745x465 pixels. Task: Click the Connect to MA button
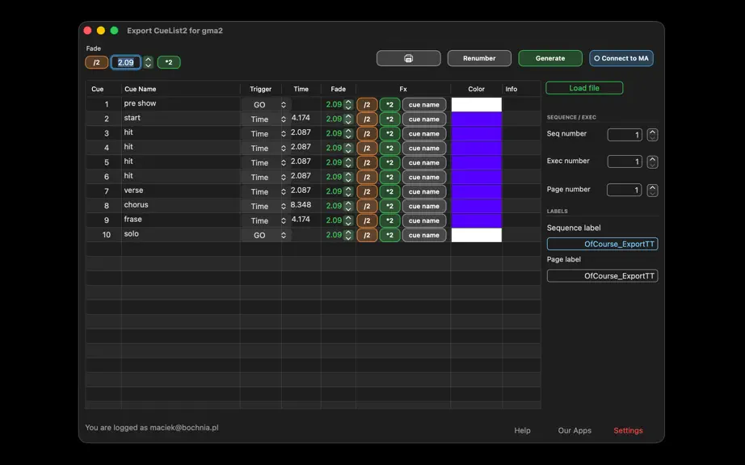(x=621, y=58)
